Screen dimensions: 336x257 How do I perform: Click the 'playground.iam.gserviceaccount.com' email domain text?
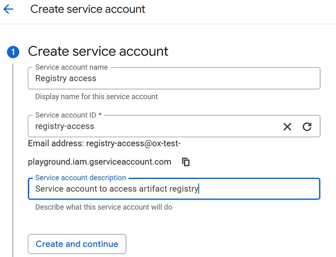99,162
